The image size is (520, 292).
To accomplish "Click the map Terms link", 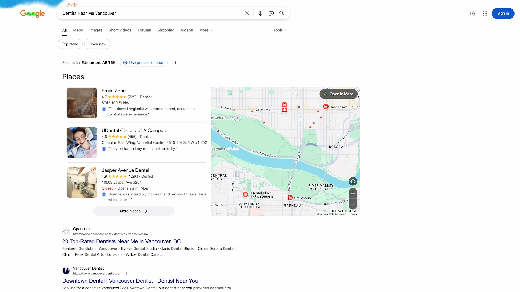I will [x=353, y=214].
